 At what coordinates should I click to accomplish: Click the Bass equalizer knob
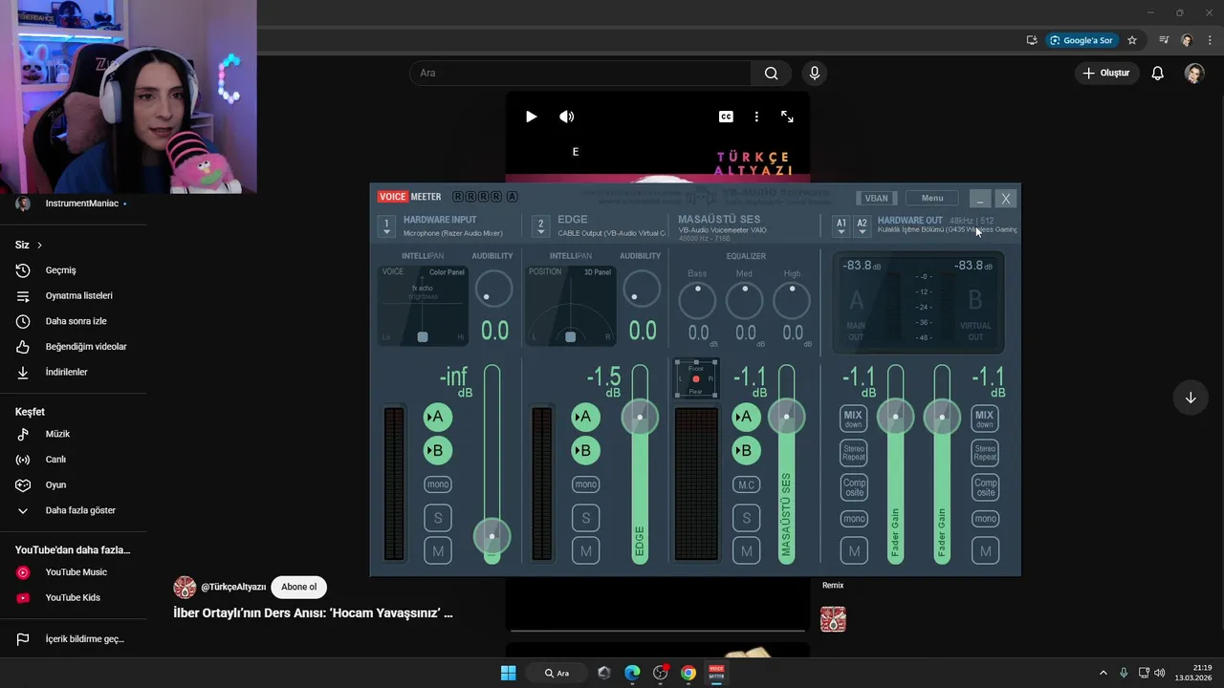tap(697, 301)
